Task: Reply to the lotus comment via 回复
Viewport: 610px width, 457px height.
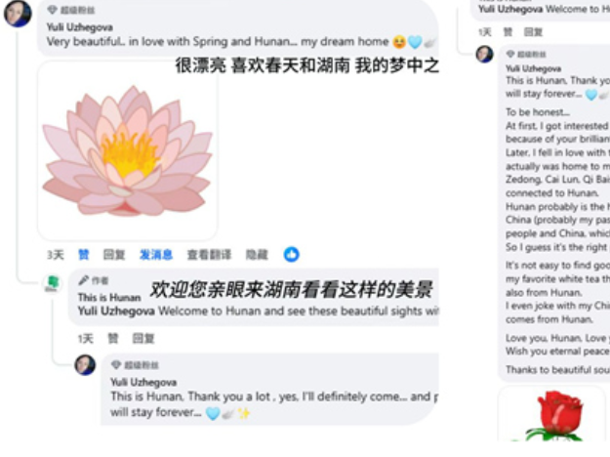Action: 114,255
